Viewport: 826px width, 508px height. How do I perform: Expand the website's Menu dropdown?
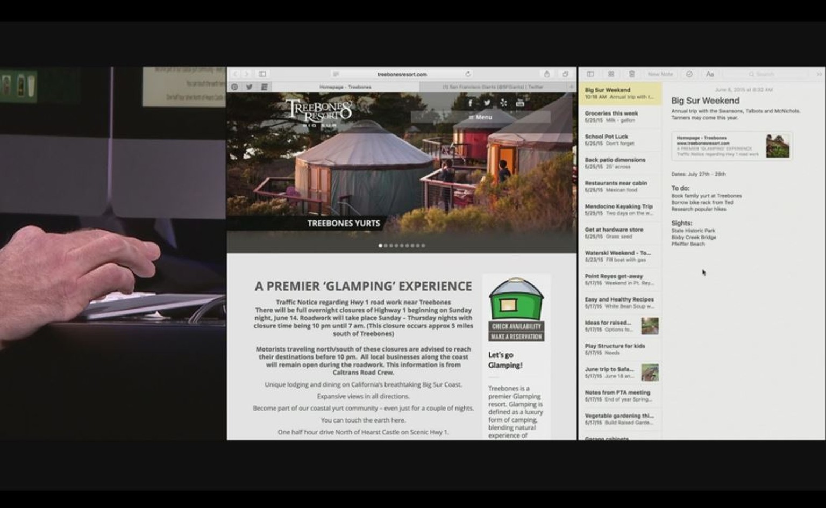click(480, 117)
